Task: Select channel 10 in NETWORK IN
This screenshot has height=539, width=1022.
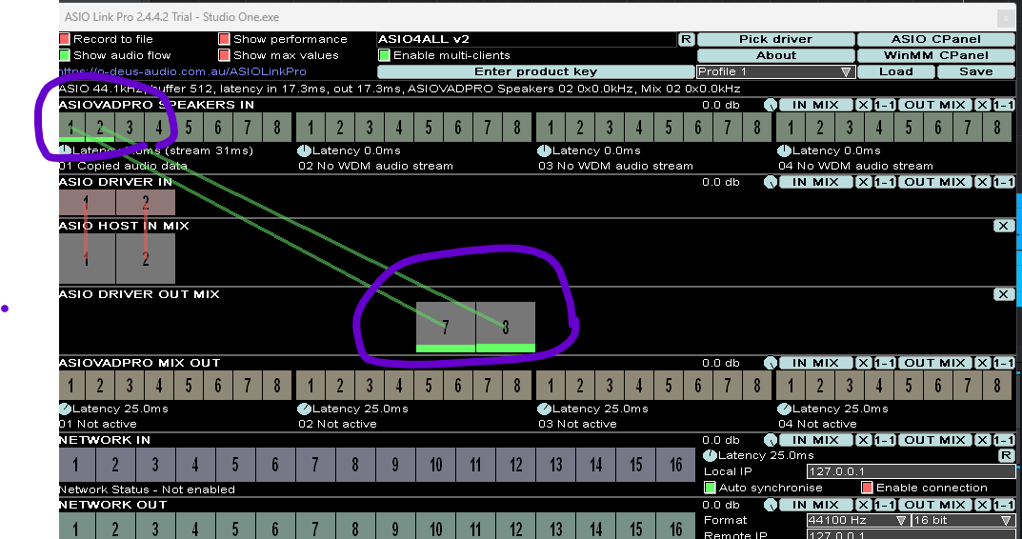Action: coord(435,465)
